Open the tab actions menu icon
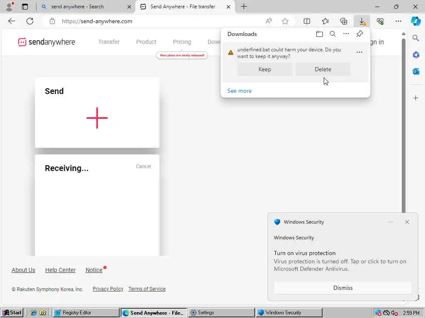The width and height of the screenshot is (425, 318). click(24, 7)
